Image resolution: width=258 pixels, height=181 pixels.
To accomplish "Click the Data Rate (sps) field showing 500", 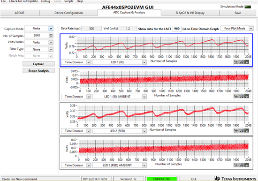I will [x=91, y=29].
